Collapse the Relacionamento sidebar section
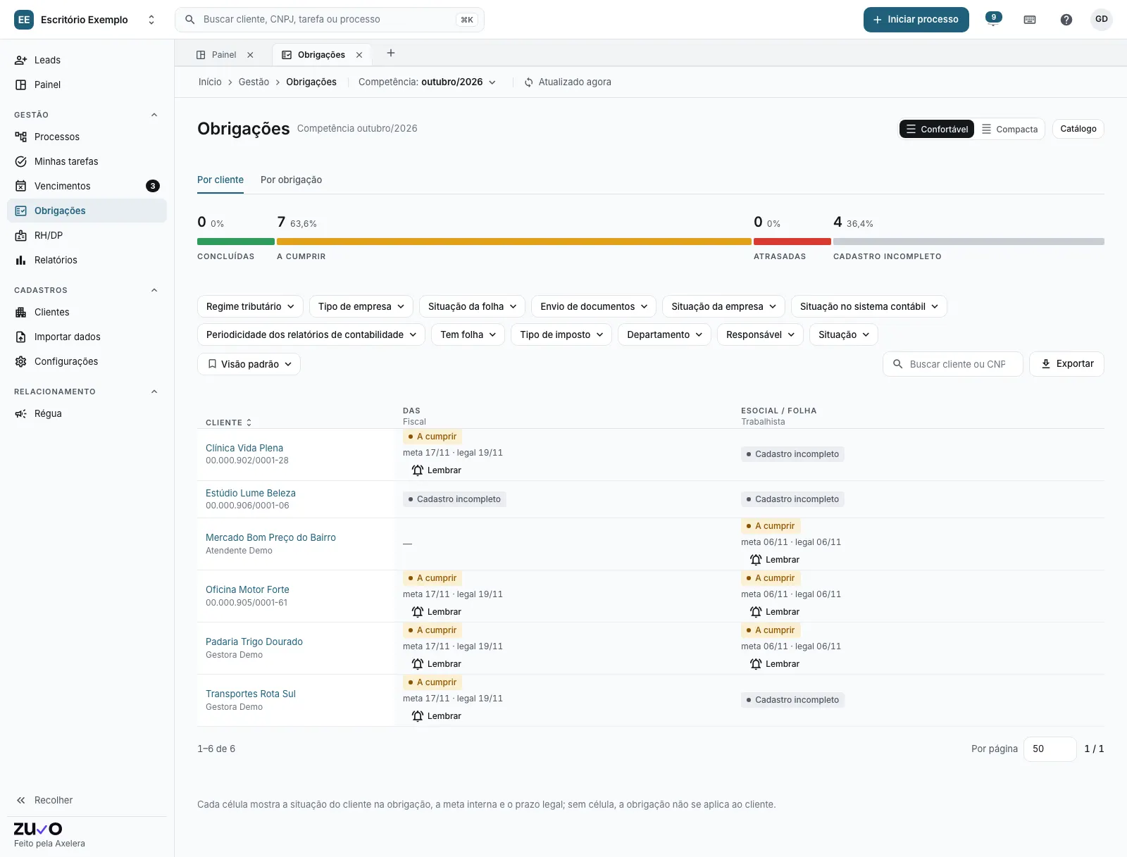The height and width of the screenshot is (857, 1127). tap(154, 392)
